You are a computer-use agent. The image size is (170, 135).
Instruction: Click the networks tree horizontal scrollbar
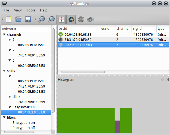19,132
